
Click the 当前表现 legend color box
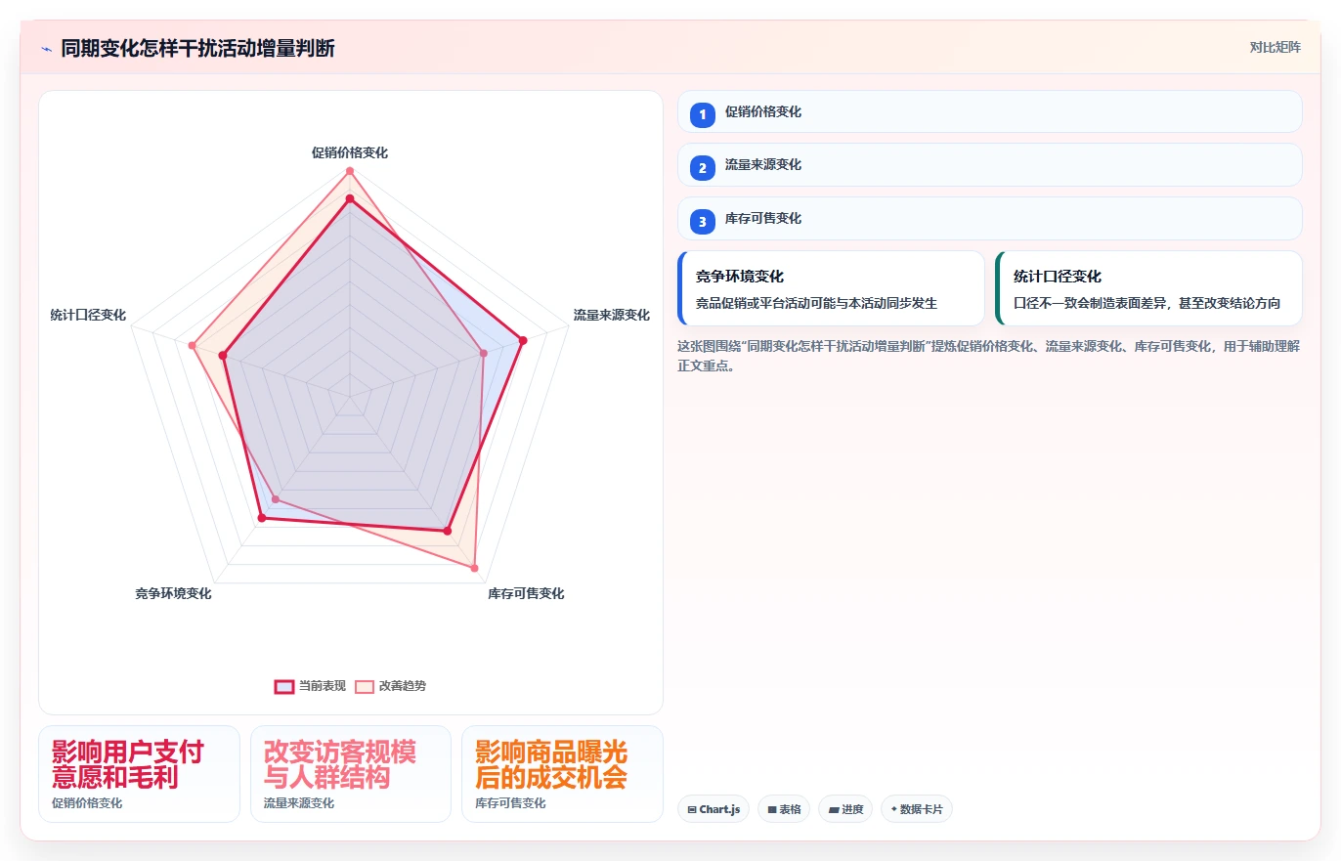click(x=284, y=686)
